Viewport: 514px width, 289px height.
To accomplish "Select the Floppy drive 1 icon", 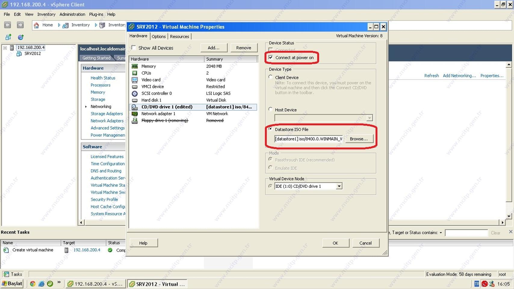I will (x=135, y=120).
